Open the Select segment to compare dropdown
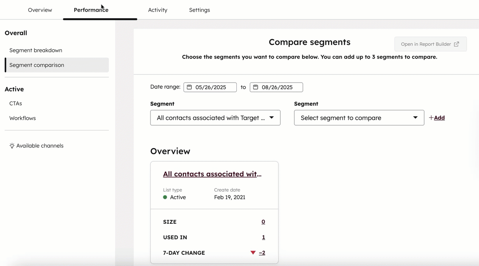Image resolution: width=479 pixels, height=266 pixels. pos(359,117)
